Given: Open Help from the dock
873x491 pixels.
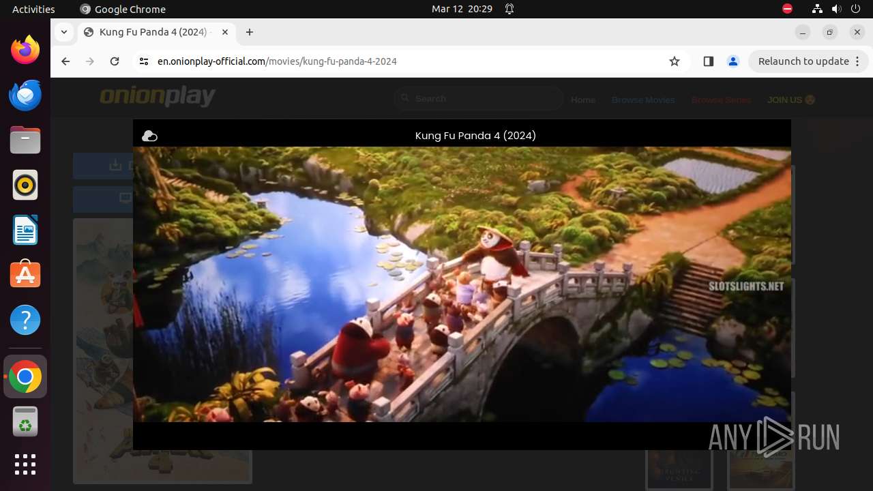Looking at the screenshot, I should click(25, 320).
